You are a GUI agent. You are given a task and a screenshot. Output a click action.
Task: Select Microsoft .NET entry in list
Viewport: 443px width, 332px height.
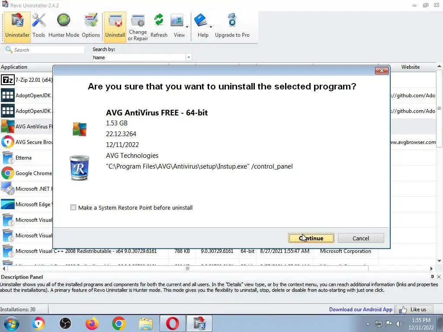(x=27, y=188)
